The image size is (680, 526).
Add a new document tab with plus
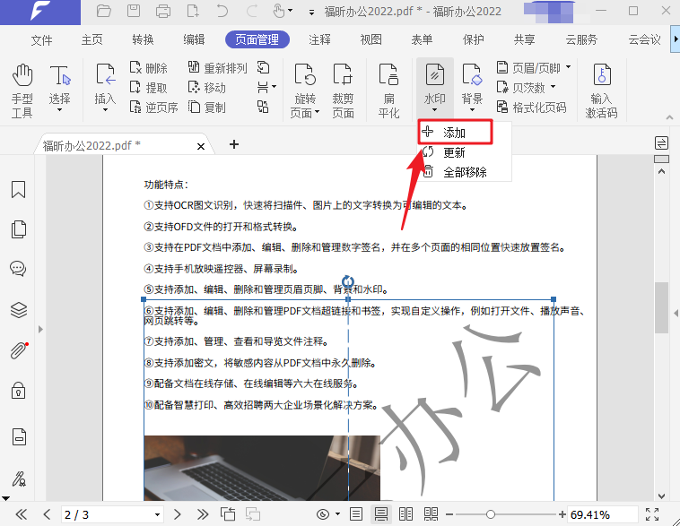[x=234, y=144]
